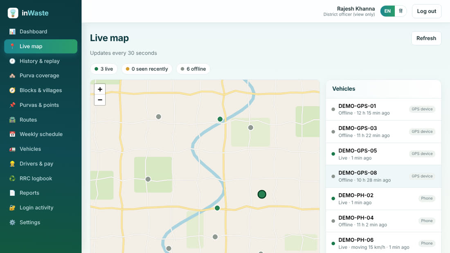Select vehicle DEMO-GPS-08 in list
The height and width of the screenshot is (253, 450).
(383, 177)
